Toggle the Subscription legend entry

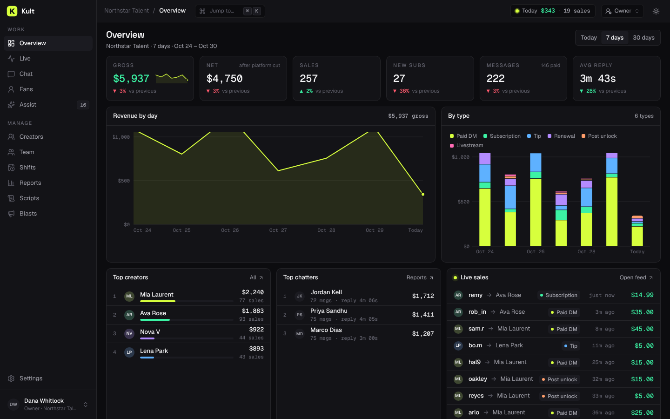[x=502, y=136]
